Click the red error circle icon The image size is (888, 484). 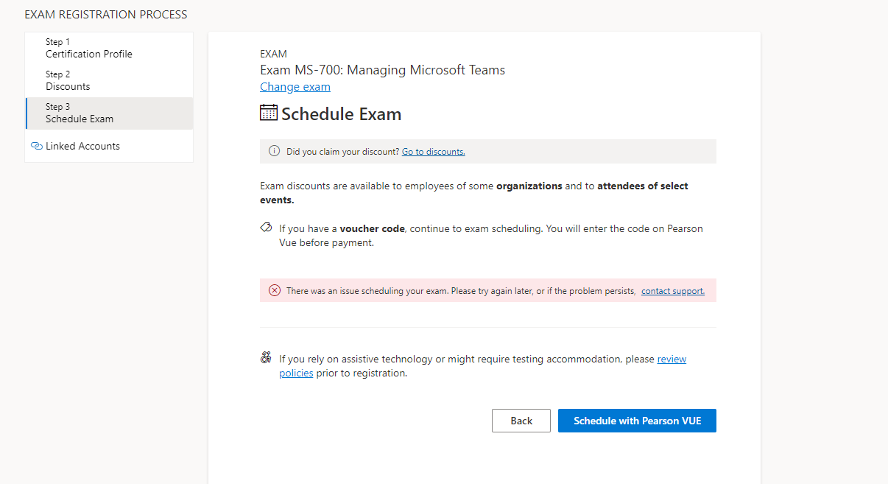[x=275, y=290]
